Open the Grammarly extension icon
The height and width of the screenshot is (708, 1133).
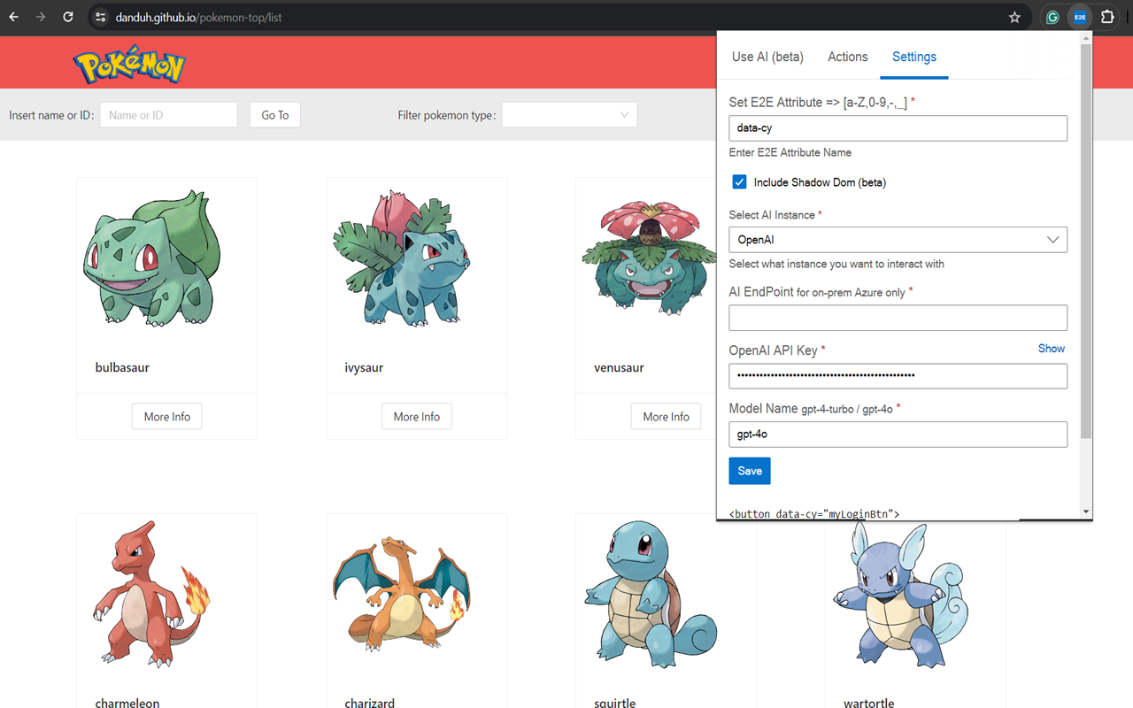[x=1052, y=17]
